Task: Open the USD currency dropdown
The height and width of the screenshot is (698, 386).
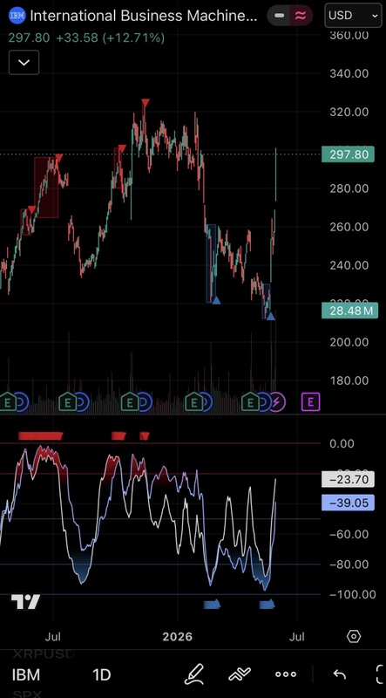Action: pos(353,16)
